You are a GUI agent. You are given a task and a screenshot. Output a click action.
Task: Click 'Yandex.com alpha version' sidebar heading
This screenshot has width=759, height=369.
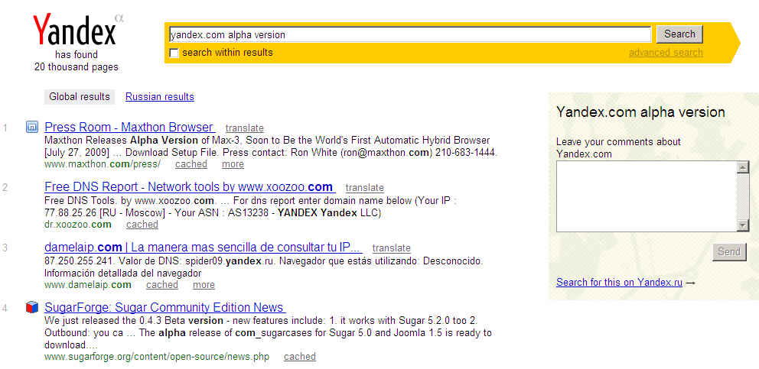(x=640, y=112)
